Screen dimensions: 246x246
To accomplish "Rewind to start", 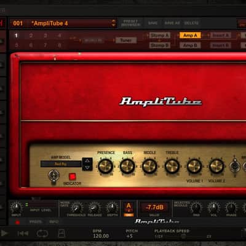I will 23,233.
